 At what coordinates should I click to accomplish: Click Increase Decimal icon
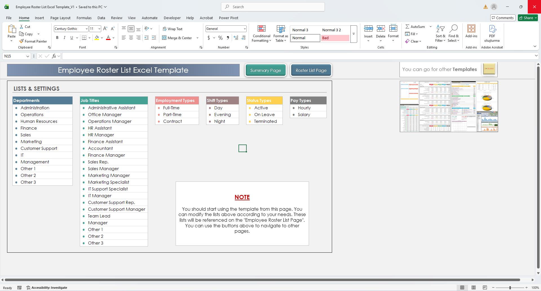[x=236, y=38]
